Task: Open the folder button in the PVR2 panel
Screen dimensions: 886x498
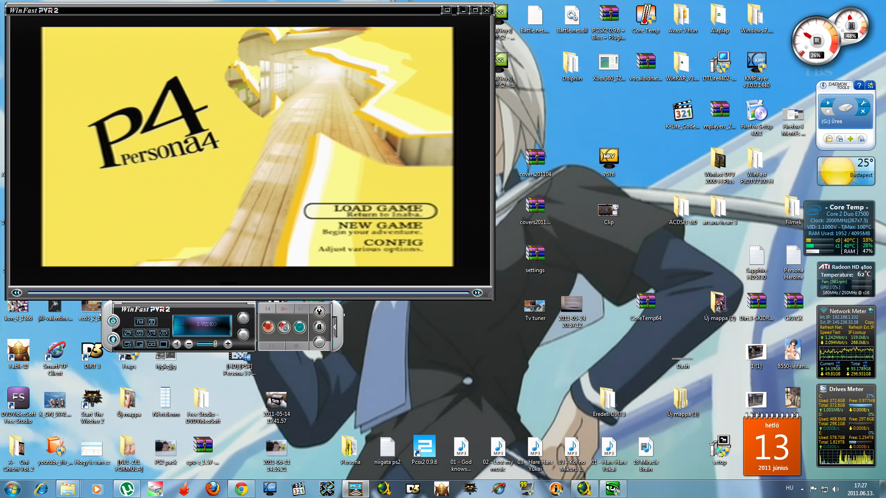Action: point(128,333)
